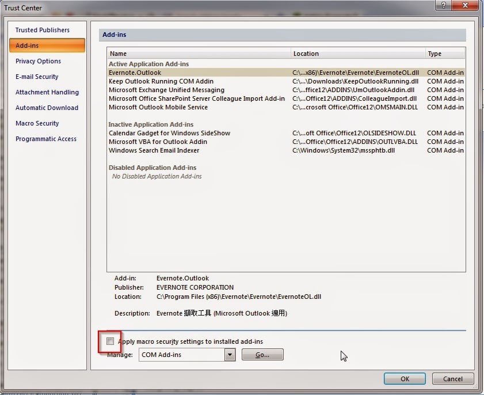Select the Evernote.Outlook add-in row

point(286,73)
